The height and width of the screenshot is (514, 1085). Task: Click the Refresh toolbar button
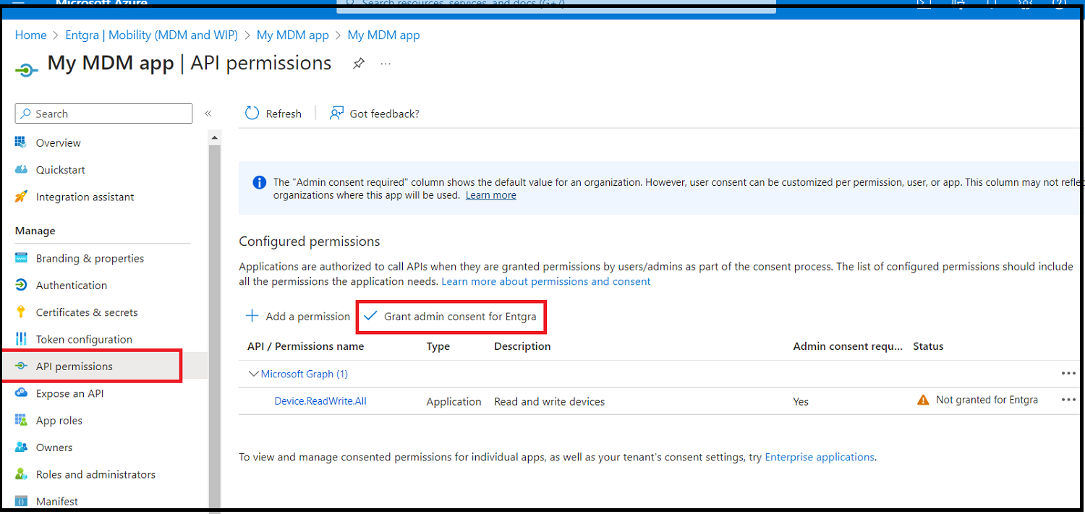click(x=273, y=113)
